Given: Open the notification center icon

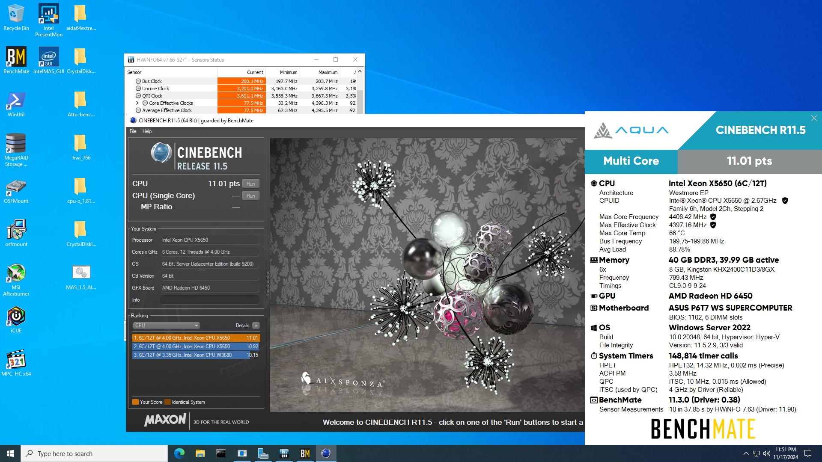Looking at the screenshot, I should [808, 453].
